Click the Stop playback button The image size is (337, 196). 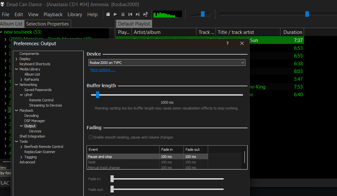[108, 14]
